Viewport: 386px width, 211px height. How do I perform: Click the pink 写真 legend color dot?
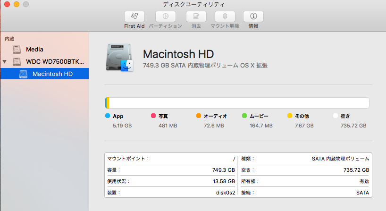point(153,116)
